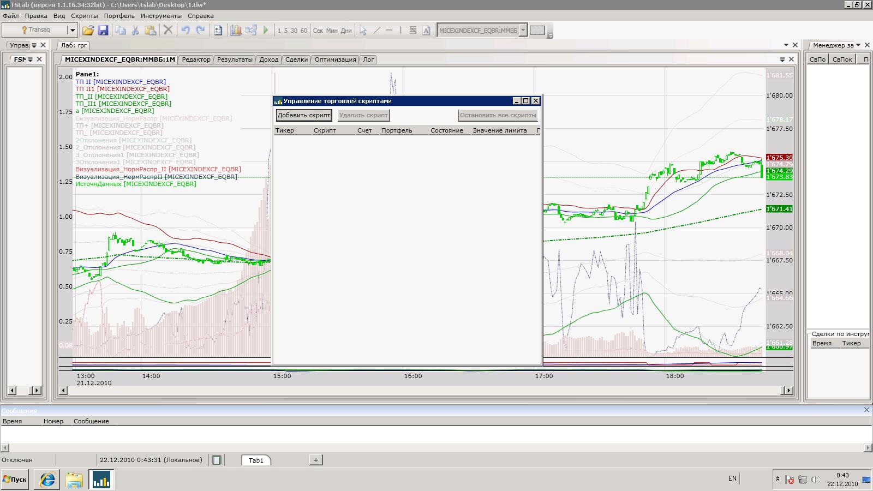Screen dimensions: 873x491
Task: Click the scissors cut icon
Action: tap(135, 31)
